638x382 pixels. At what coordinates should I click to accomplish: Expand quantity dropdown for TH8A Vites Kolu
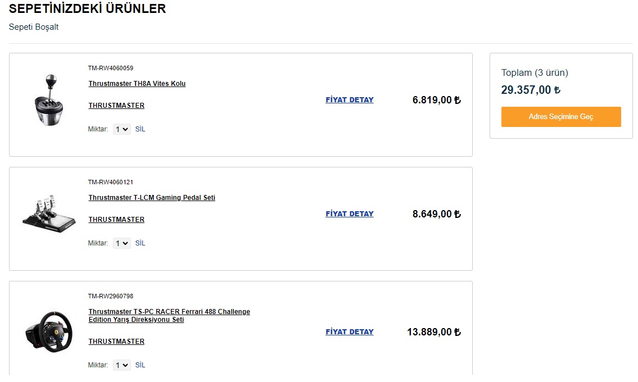point(121,129)
